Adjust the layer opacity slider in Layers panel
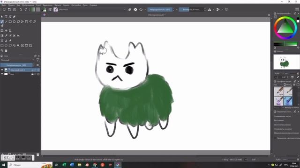Image resolution: width=300 pixels, height=168 pixels. [16, 65]
